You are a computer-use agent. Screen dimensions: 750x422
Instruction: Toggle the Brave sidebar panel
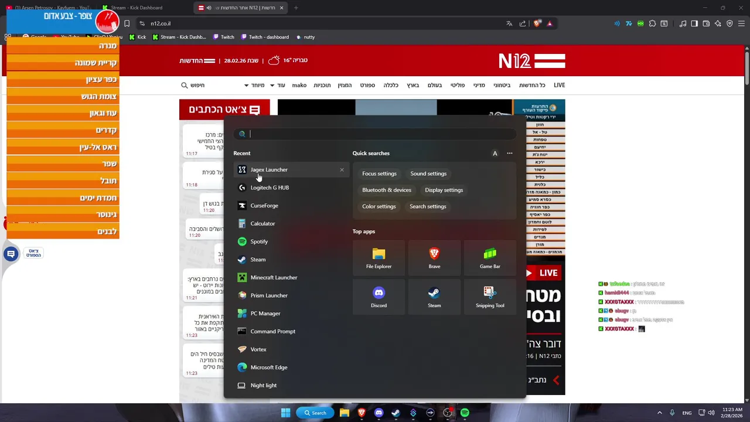click(694, 23)
